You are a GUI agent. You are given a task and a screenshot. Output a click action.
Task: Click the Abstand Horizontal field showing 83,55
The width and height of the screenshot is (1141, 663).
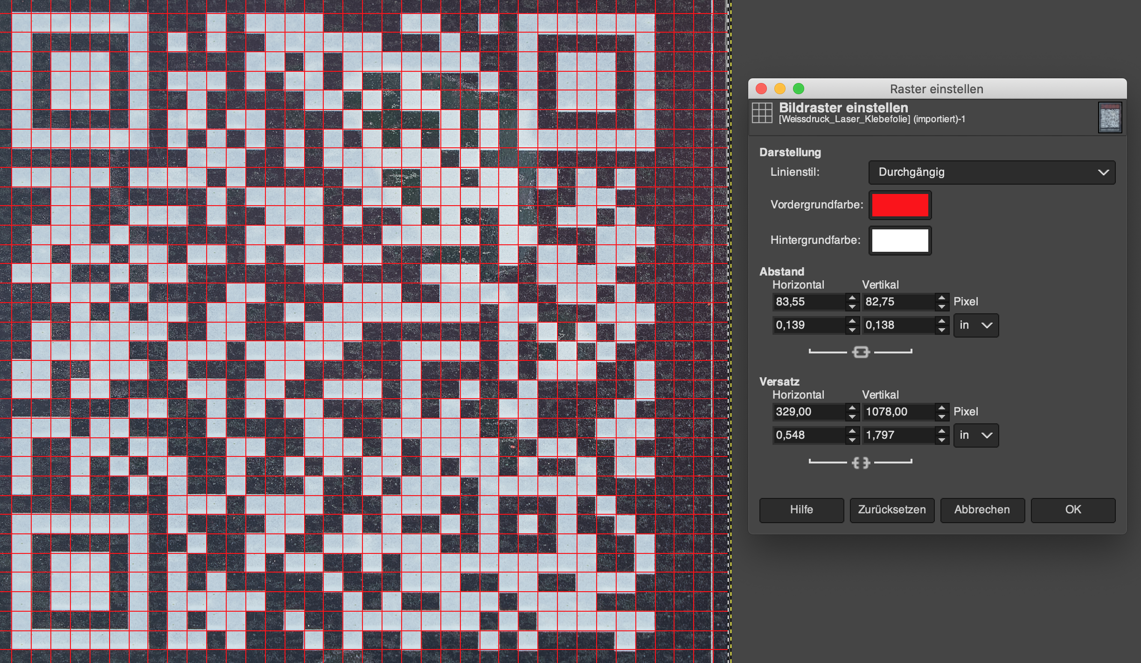pos(808,302)
